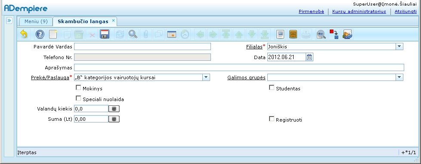Viewport: 421px width, 164px height.
Task: Open the Pirmenybė link
Action: (311, 12)
